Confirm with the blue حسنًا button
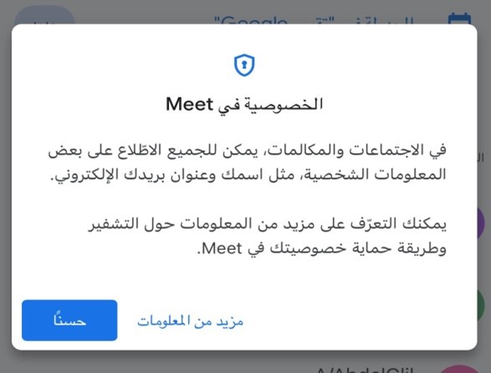 (x=69, y=320)
